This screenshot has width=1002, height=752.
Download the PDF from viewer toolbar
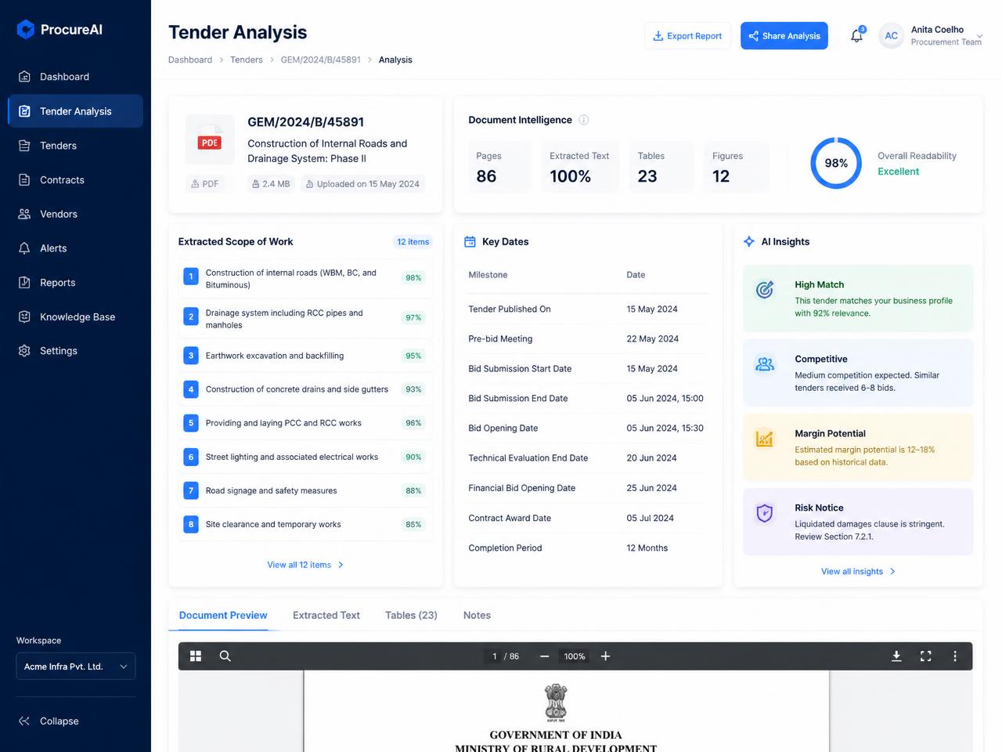(896, 656)
